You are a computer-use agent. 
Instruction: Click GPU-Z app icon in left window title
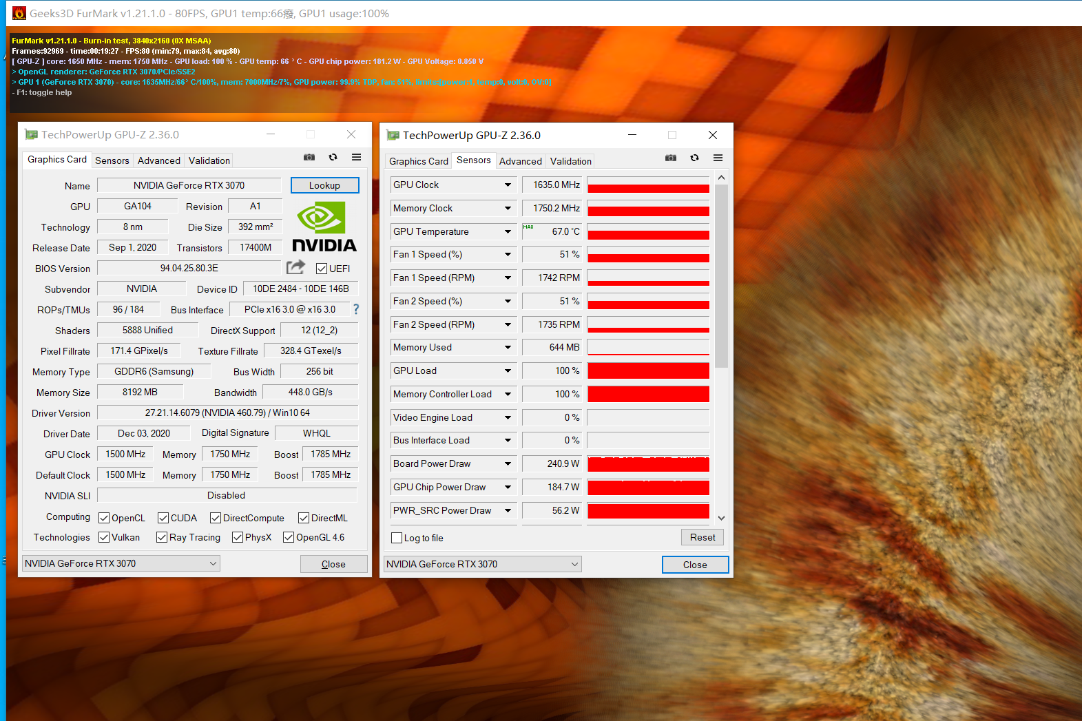tap(31, 134)
